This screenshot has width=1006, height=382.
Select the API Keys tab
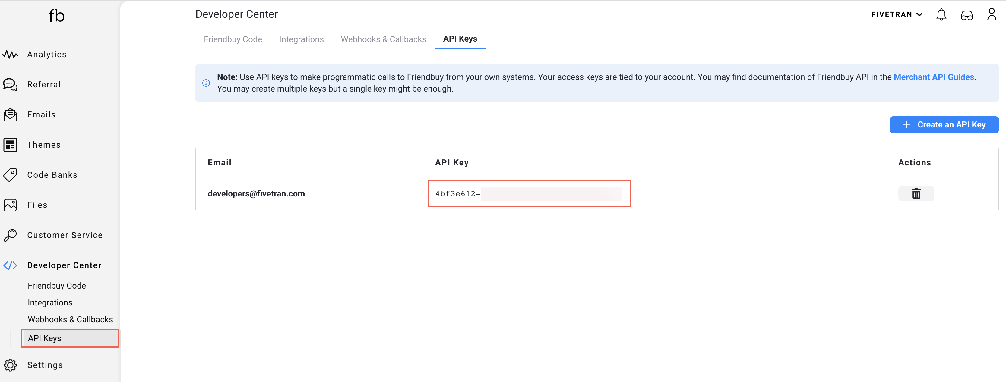tap(460, 39)
